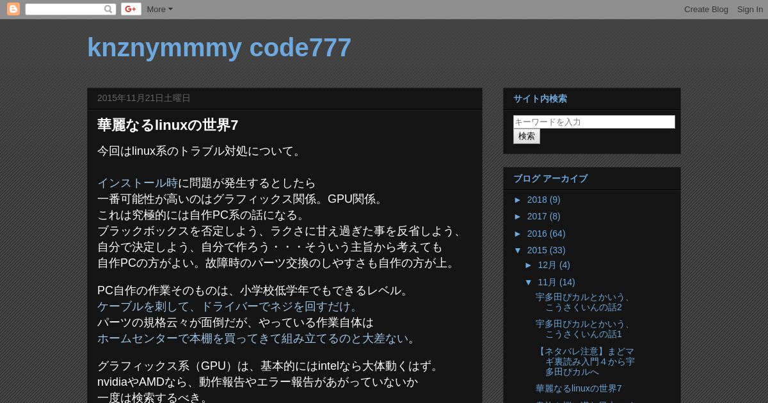Open the 【ネタバレ注意】まどマギ裏読み入門４ post
Image resolution: width=768 pixels, height=403 pixels.
coord(585,361)
